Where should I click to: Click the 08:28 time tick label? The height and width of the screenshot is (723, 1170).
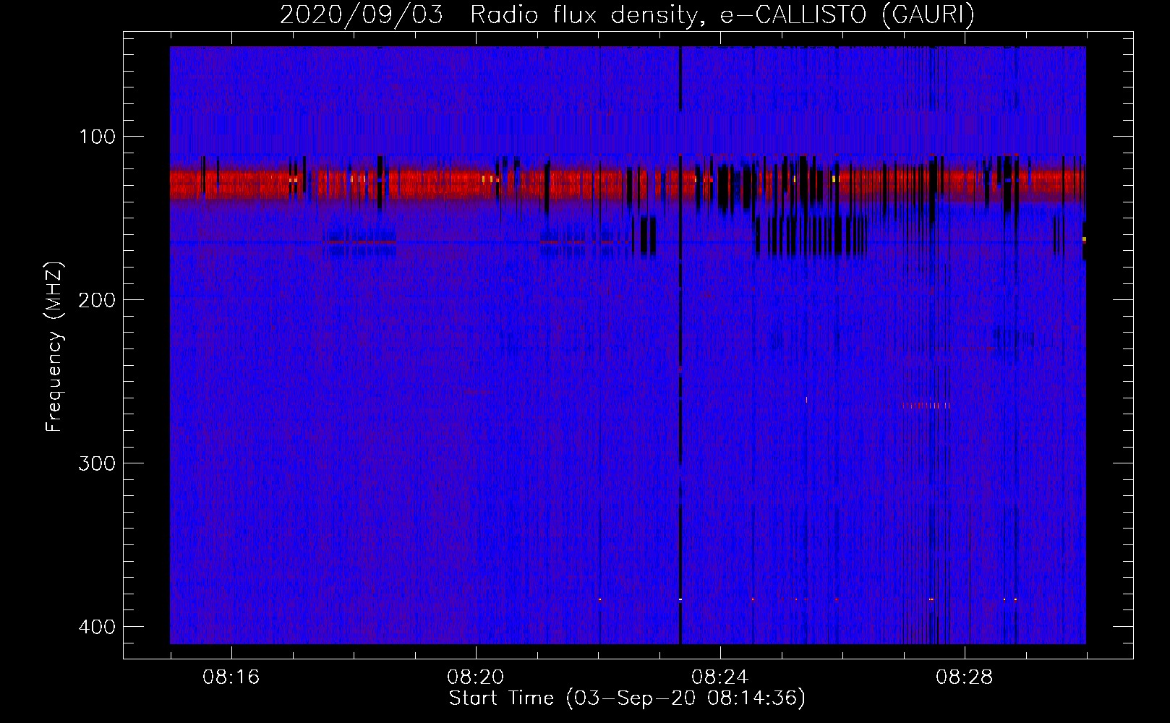[964, 677]
